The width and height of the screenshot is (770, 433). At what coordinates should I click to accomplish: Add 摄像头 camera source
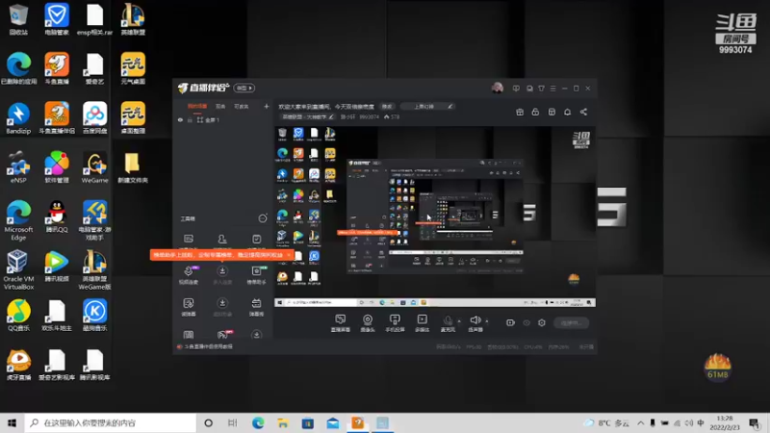coord(368,323)
